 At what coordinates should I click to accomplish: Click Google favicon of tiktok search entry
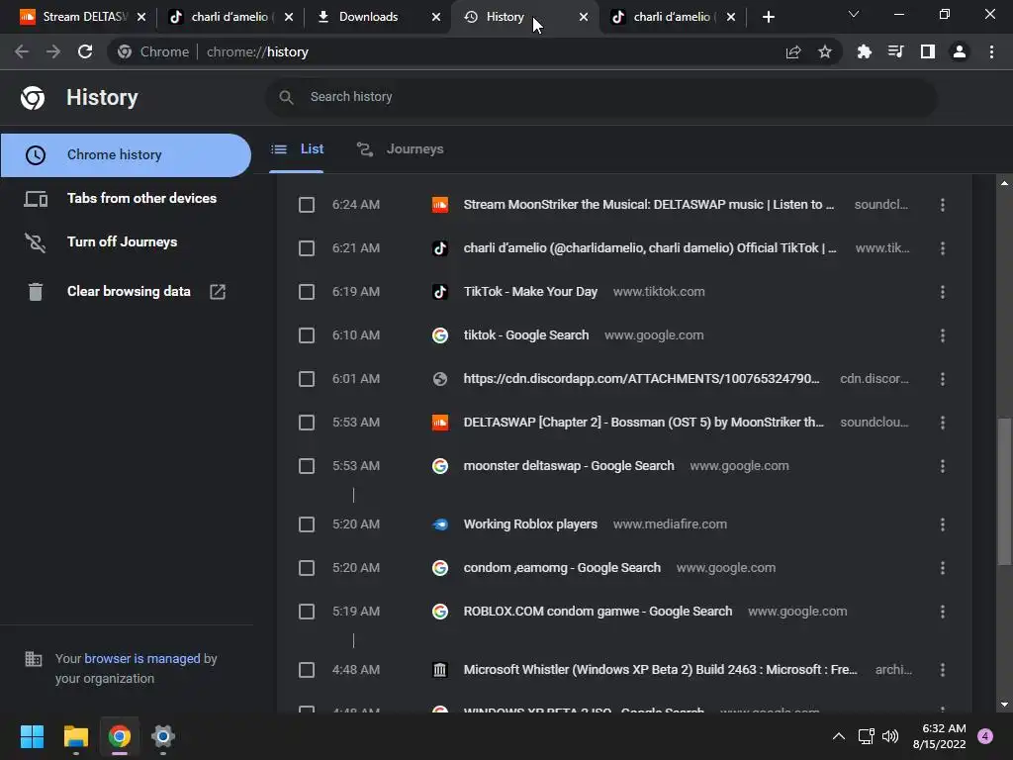pos(440,335)
